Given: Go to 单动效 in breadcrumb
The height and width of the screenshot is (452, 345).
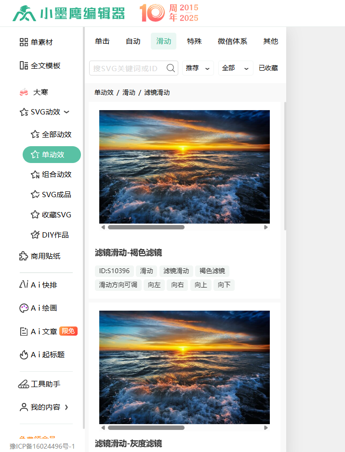Looking at the screenshot, I should click(104, 92).
